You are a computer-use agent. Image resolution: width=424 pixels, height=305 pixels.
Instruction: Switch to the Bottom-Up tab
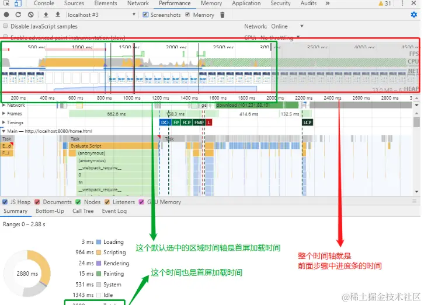coord(50,211)
